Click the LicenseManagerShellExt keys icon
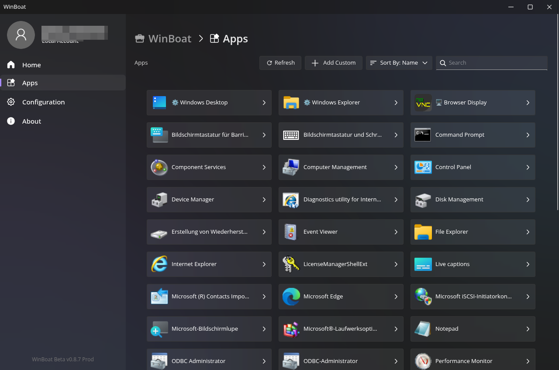 click(291, 264)
